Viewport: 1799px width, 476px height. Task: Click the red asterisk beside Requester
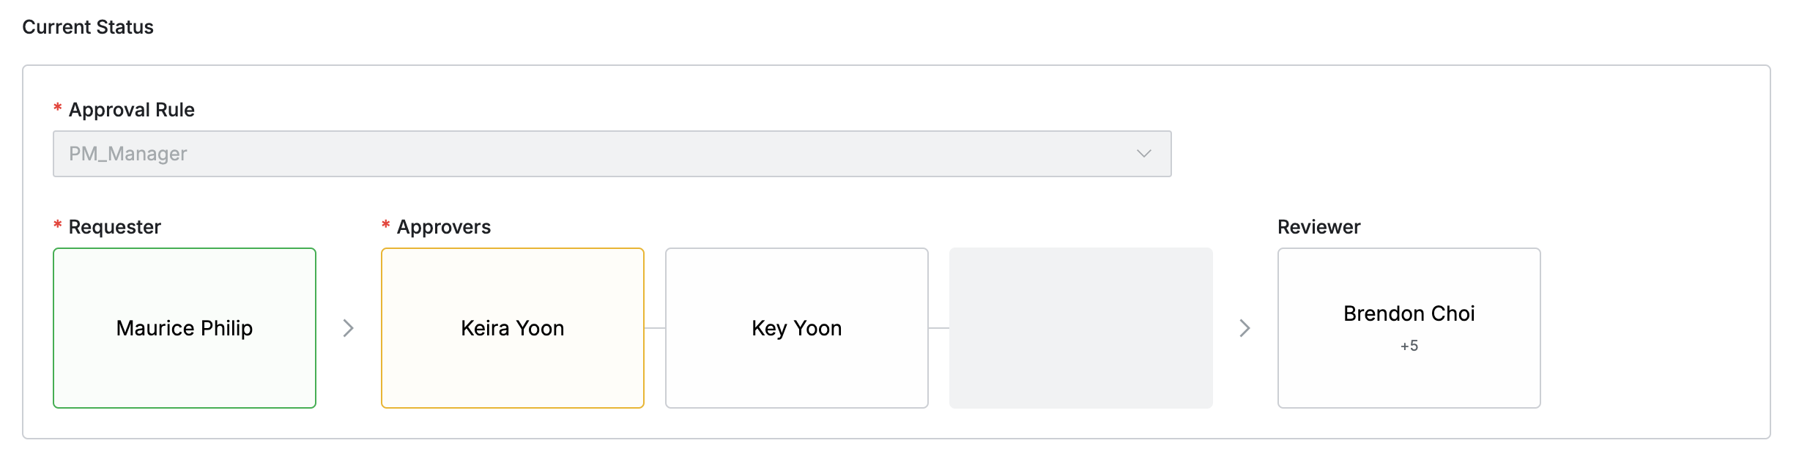(58, 226)
